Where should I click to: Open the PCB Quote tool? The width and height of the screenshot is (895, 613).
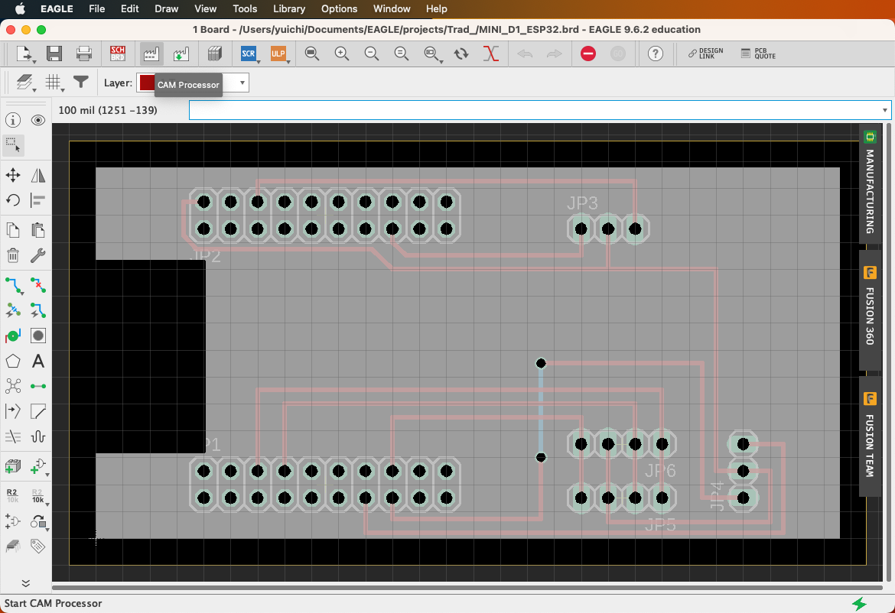(759, 54)
